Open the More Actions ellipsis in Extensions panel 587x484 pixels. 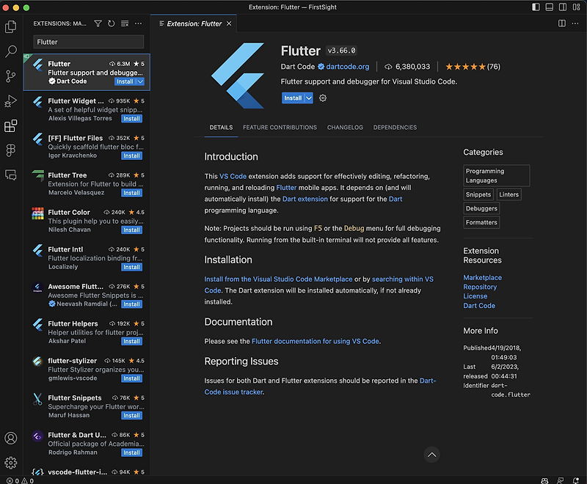(x=138, y=23)
